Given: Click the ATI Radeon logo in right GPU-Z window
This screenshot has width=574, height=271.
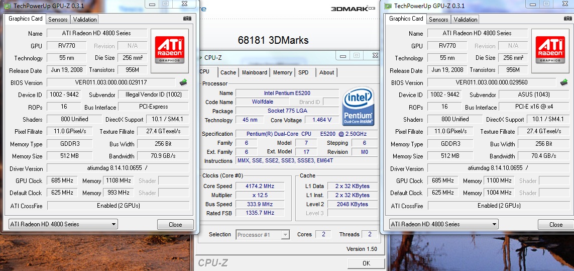Looking at the screenshot, I should click(x=550, y=50).
